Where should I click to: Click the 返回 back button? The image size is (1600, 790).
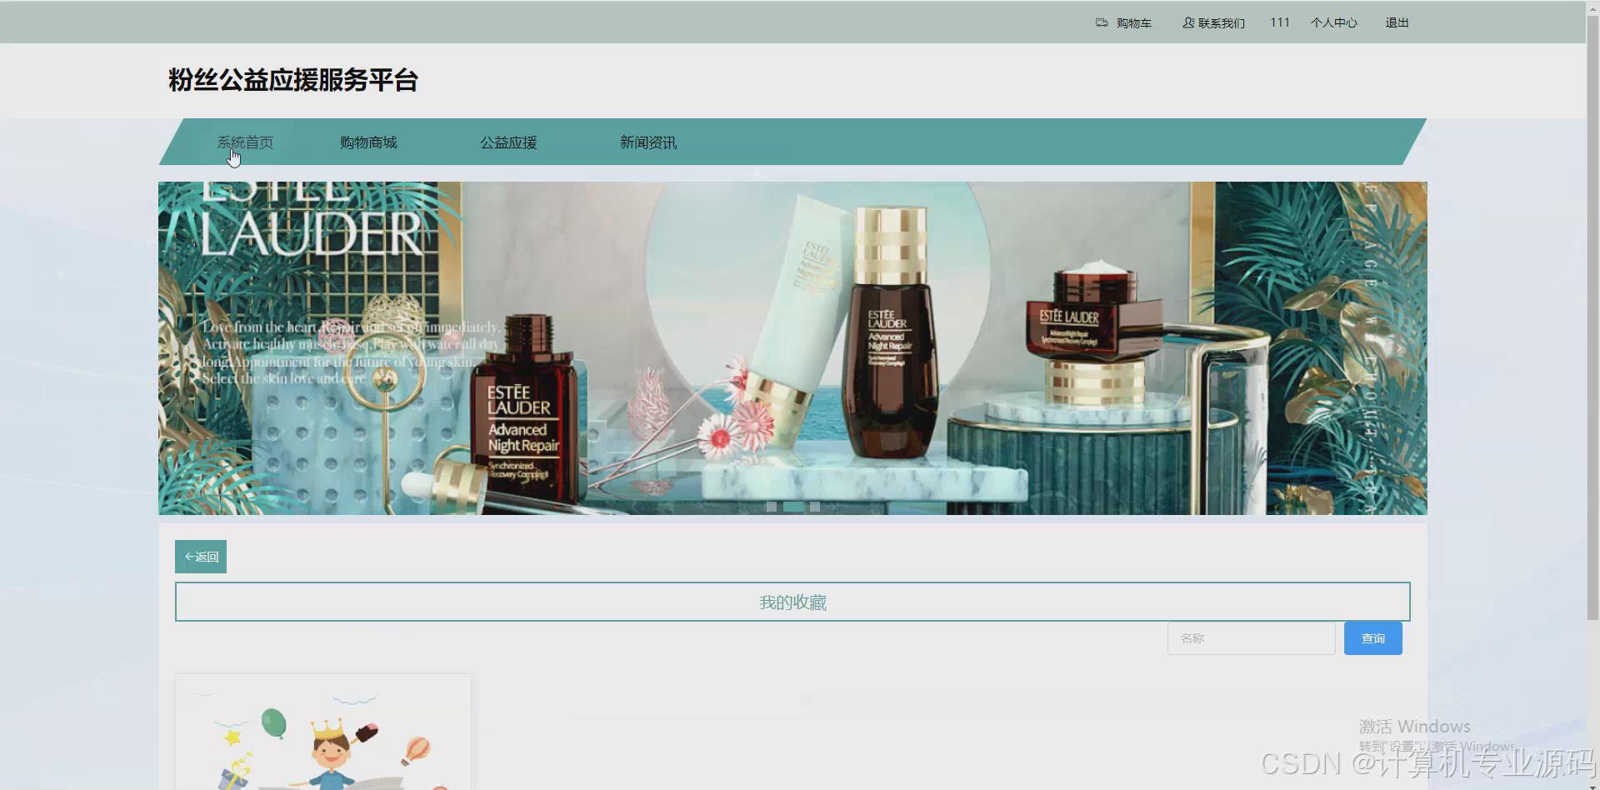(201, 557)
